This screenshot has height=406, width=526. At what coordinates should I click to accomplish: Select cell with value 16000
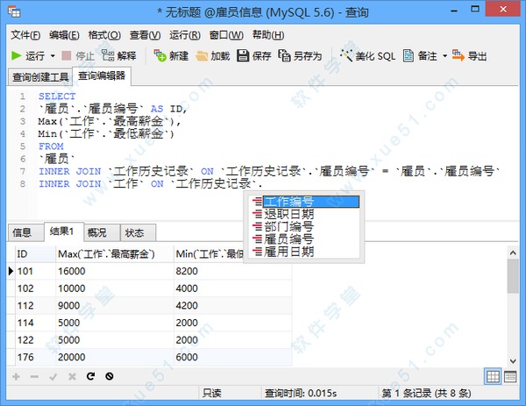pos(114,271)
